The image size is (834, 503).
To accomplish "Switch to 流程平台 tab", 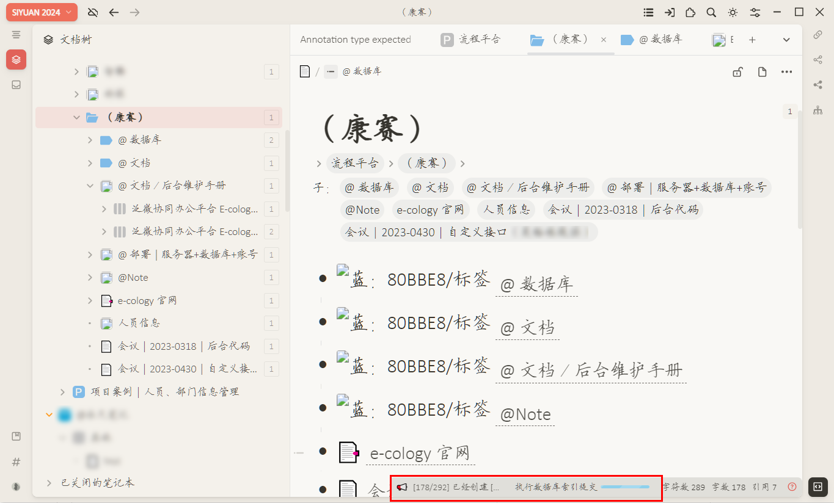I will [470, 40].
